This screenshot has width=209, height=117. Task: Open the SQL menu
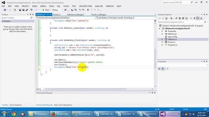pyautogui.click(x=58, y=6)
